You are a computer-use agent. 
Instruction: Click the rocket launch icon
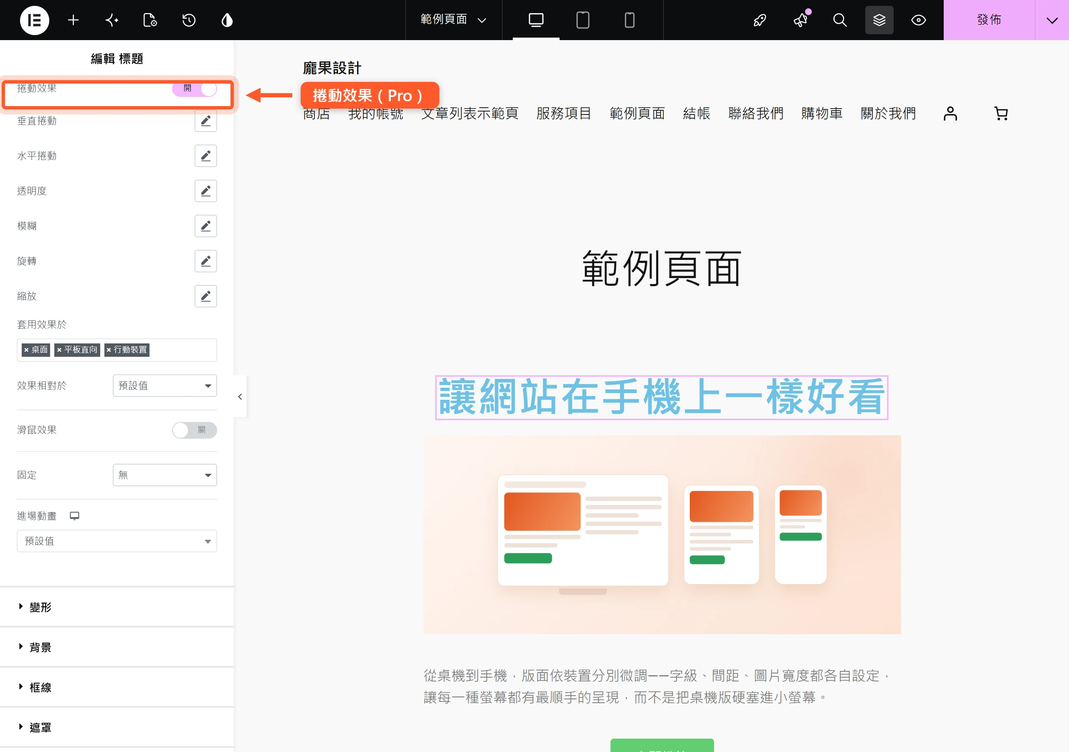click(760, 20)
